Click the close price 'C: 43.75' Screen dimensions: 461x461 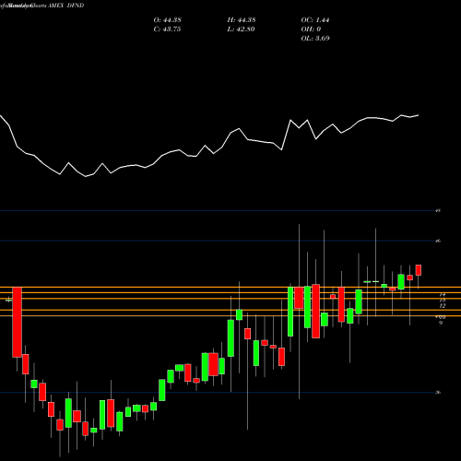[x=167, y=30]
